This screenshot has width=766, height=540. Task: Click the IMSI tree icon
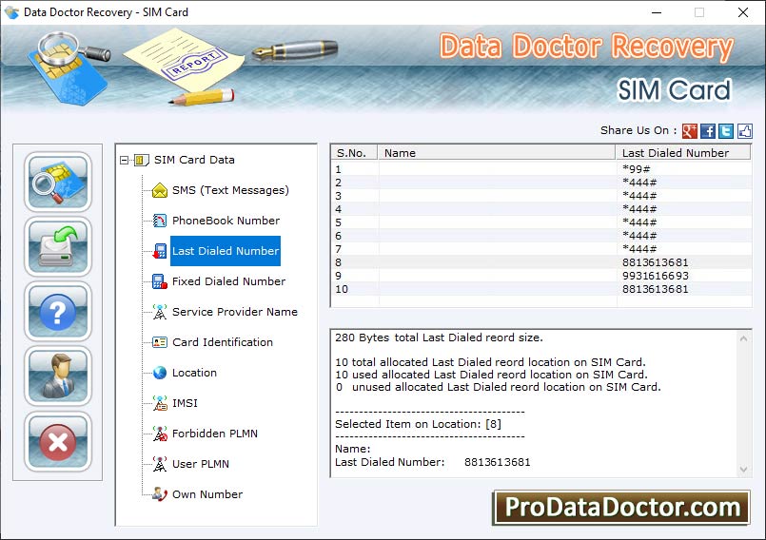(x=159, y=403)
